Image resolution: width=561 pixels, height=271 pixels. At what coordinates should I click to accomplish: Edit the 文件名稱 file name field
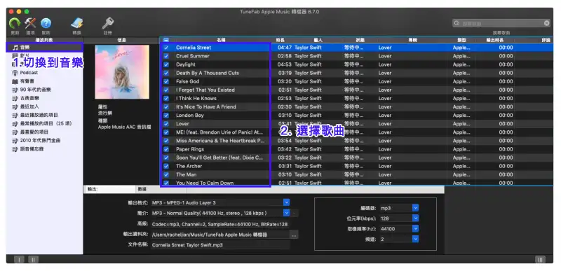(x=220, y=245)
